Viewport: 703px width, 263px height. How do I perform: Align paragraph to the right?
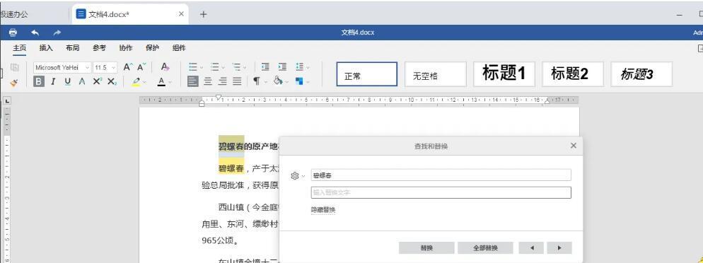[222, 81]
